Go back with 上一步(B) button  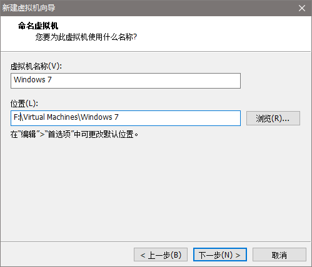161,255
